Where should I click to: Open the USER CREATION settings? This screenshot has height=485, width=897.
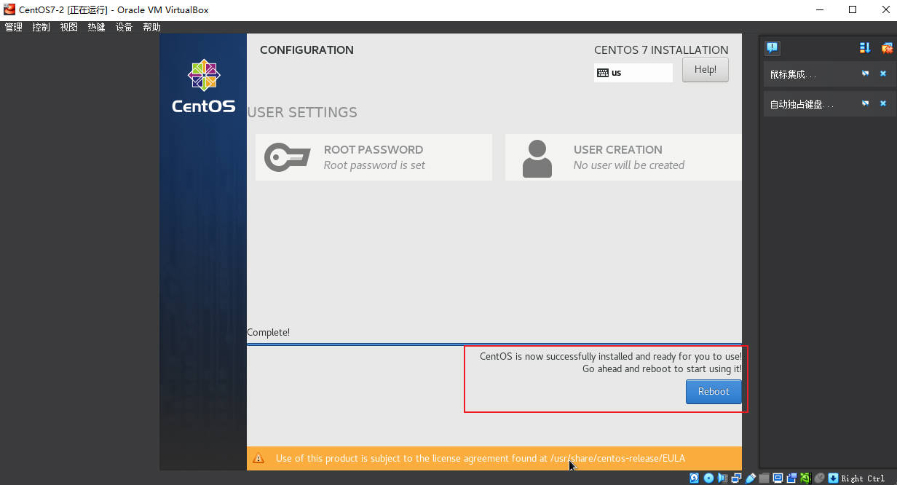click(x=623, y=157)
